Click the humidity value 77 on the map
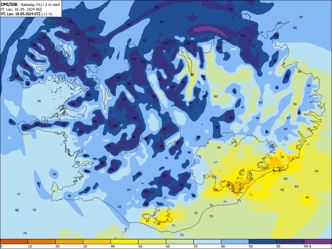Viewport: 332px width, 249px height. (19, 194)
